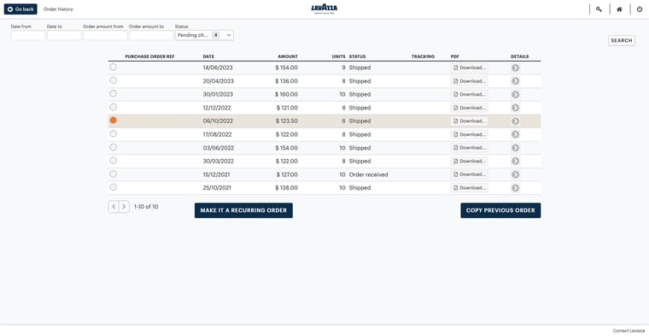The image size is (649, 336).
Task: Click COPY PREVIOUS ORDER button
Action: [x=500, y=210]
